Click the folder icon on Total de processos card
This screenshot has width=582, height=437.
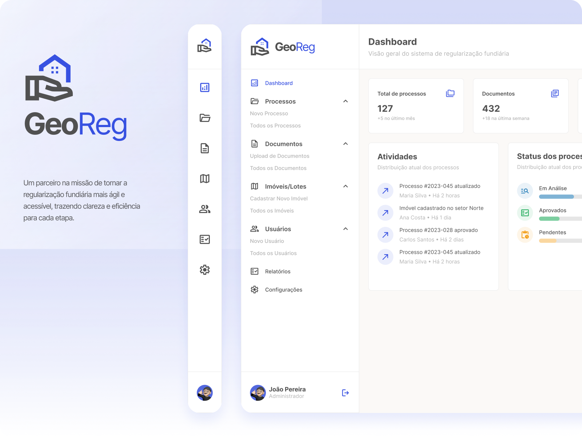(x=450, y=94)
